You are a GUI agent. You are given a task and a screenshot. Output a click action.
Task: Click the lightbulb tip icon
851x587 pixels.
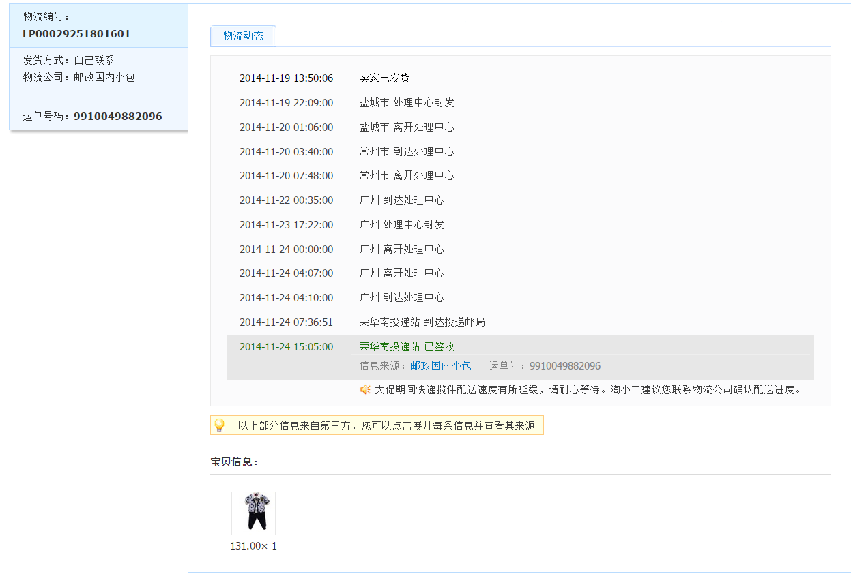click(x=219, y=425)
